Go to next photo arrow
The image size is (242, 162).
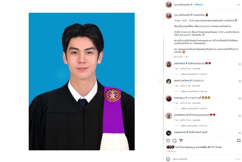coord(160,82)
